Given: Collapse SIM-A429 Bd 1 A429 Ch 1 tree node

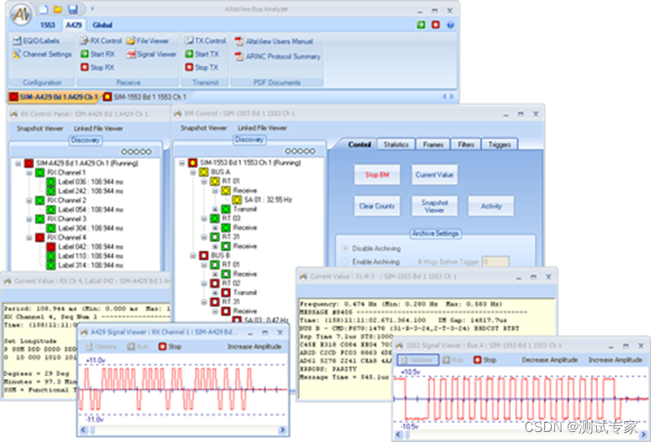Looking at the screenshot, I should pos(18,163).
